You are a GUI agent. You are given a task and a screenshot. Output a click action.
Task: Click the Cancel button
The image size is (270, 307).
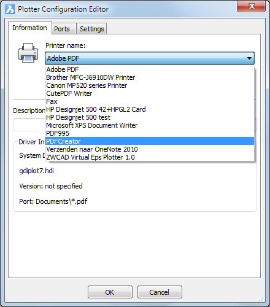pos(160,292)
